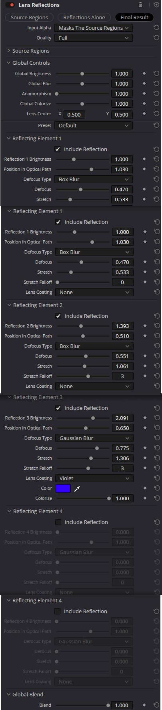This screenshot has width=162, height=710.
Task: Click the Reflection 2 Brightness slider
Action: pos(83,326)
